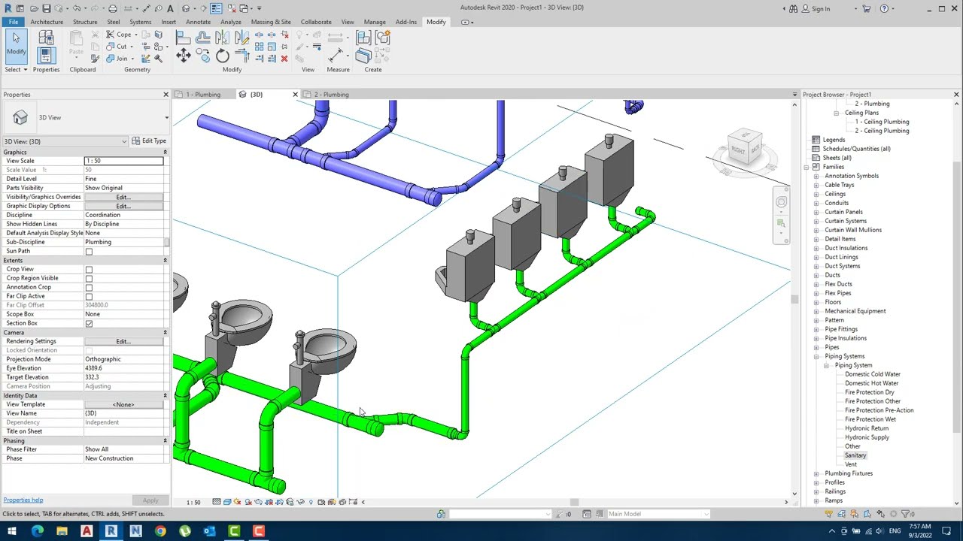Image resolution: width=963 pixels, height=541 pixels.
Task: Open the Systems ribbon tab
Action: pos(140,22)
